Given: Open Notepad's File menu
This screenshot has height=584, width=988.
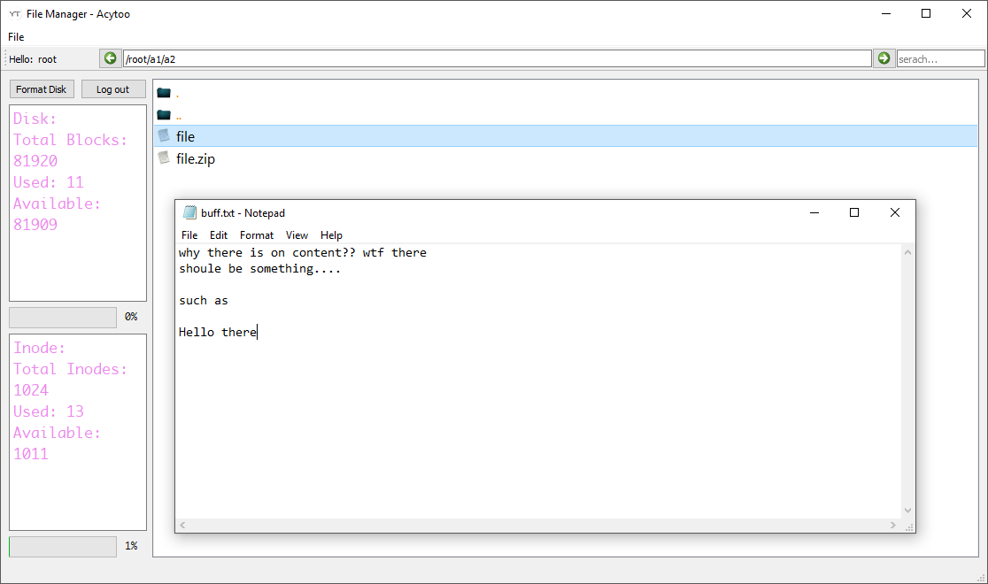Looking at the screenshot, I should pyautogui.click(x=189, y=234).
